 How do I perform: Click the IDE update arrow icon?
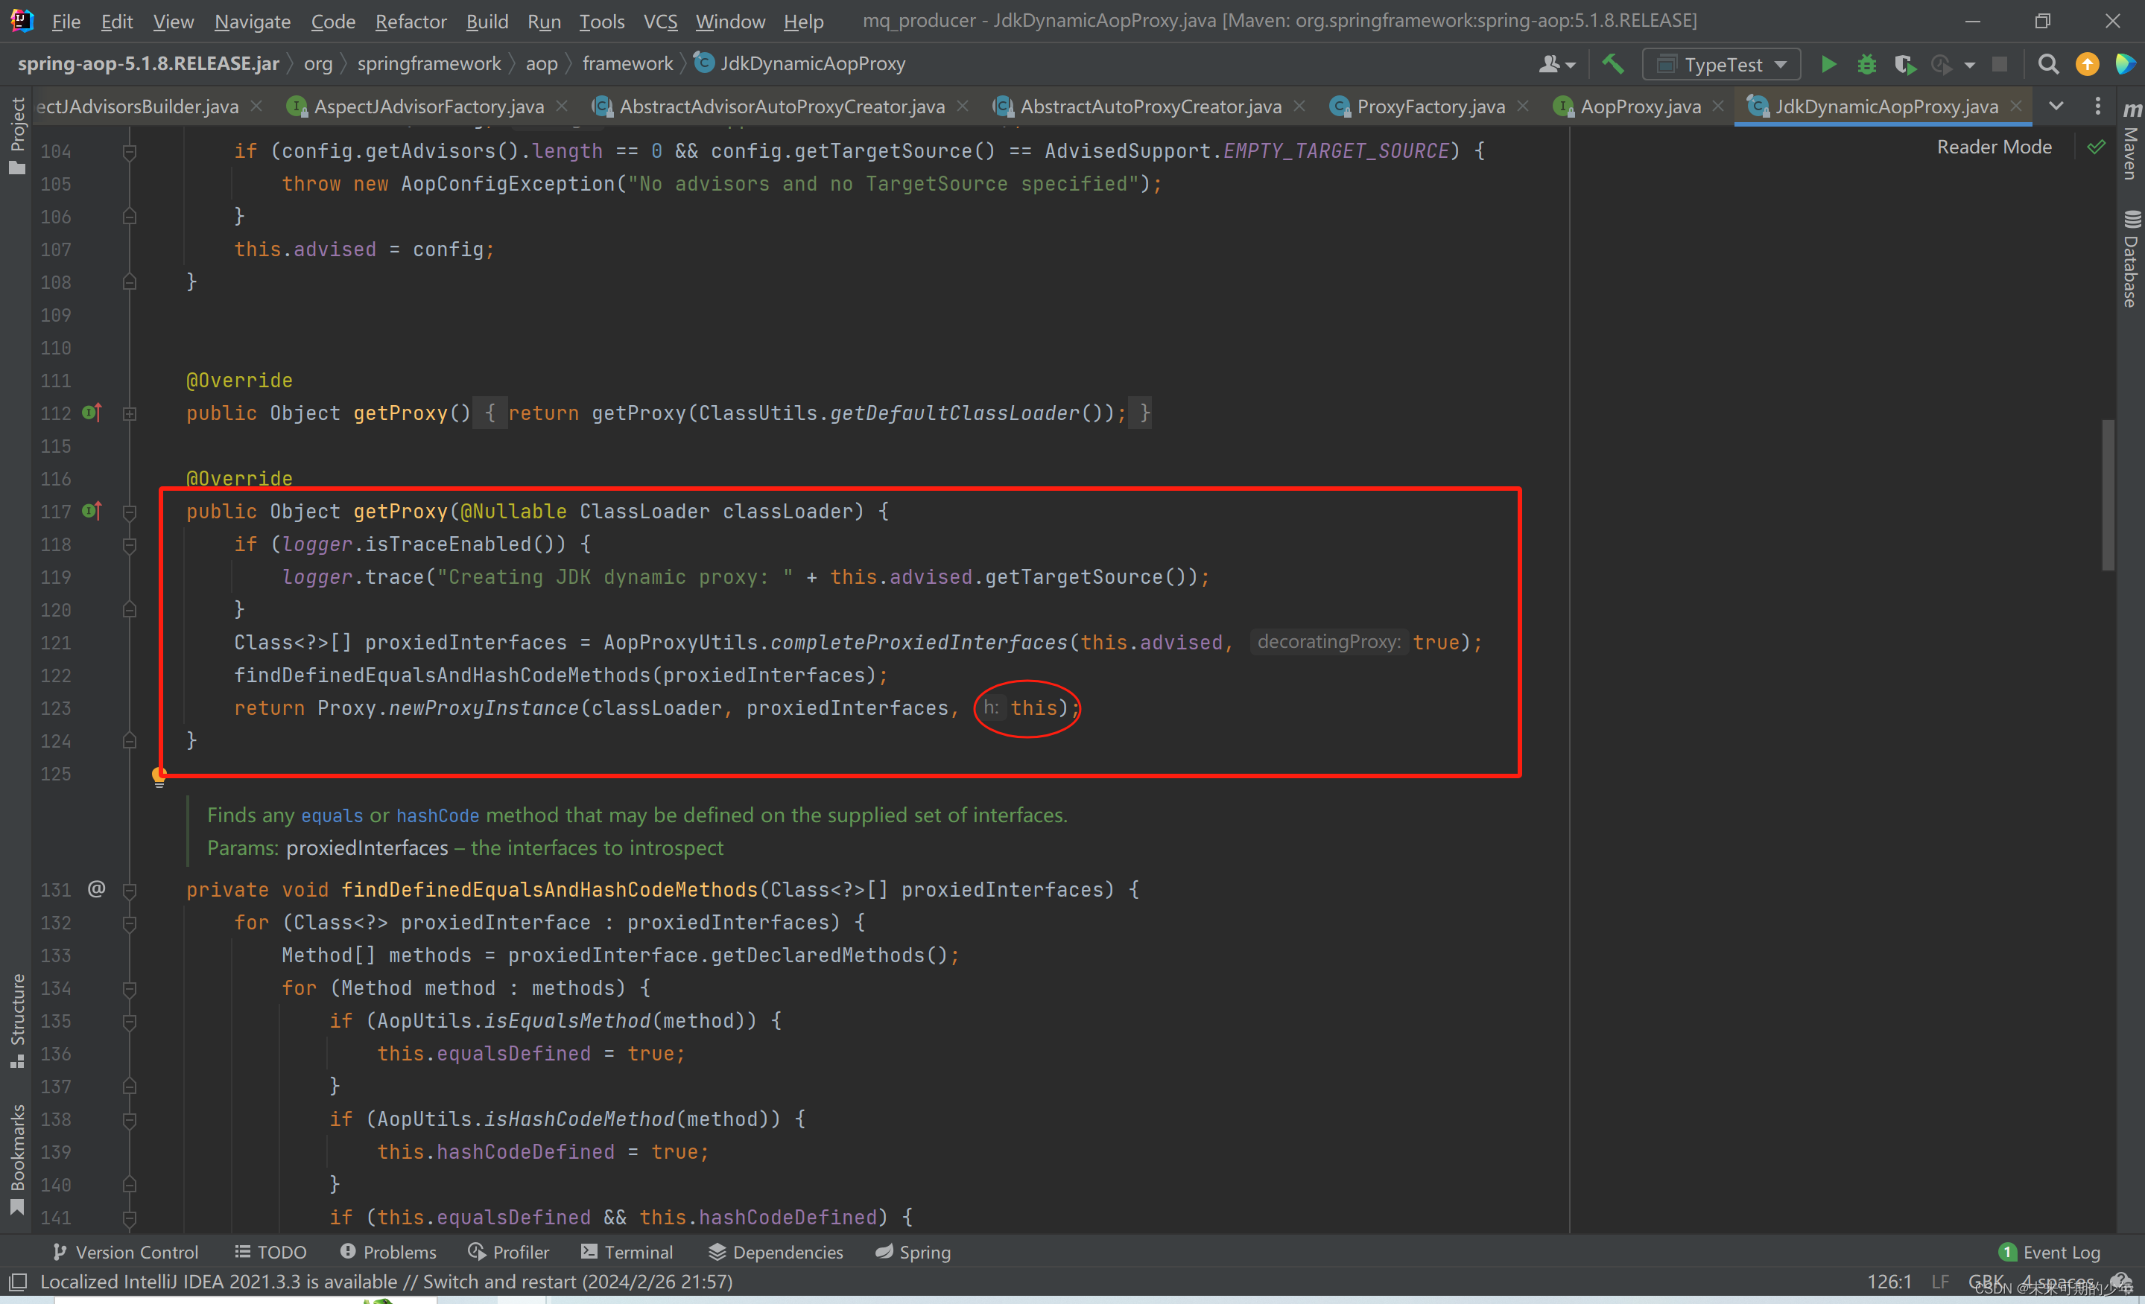click(2087, 64)
